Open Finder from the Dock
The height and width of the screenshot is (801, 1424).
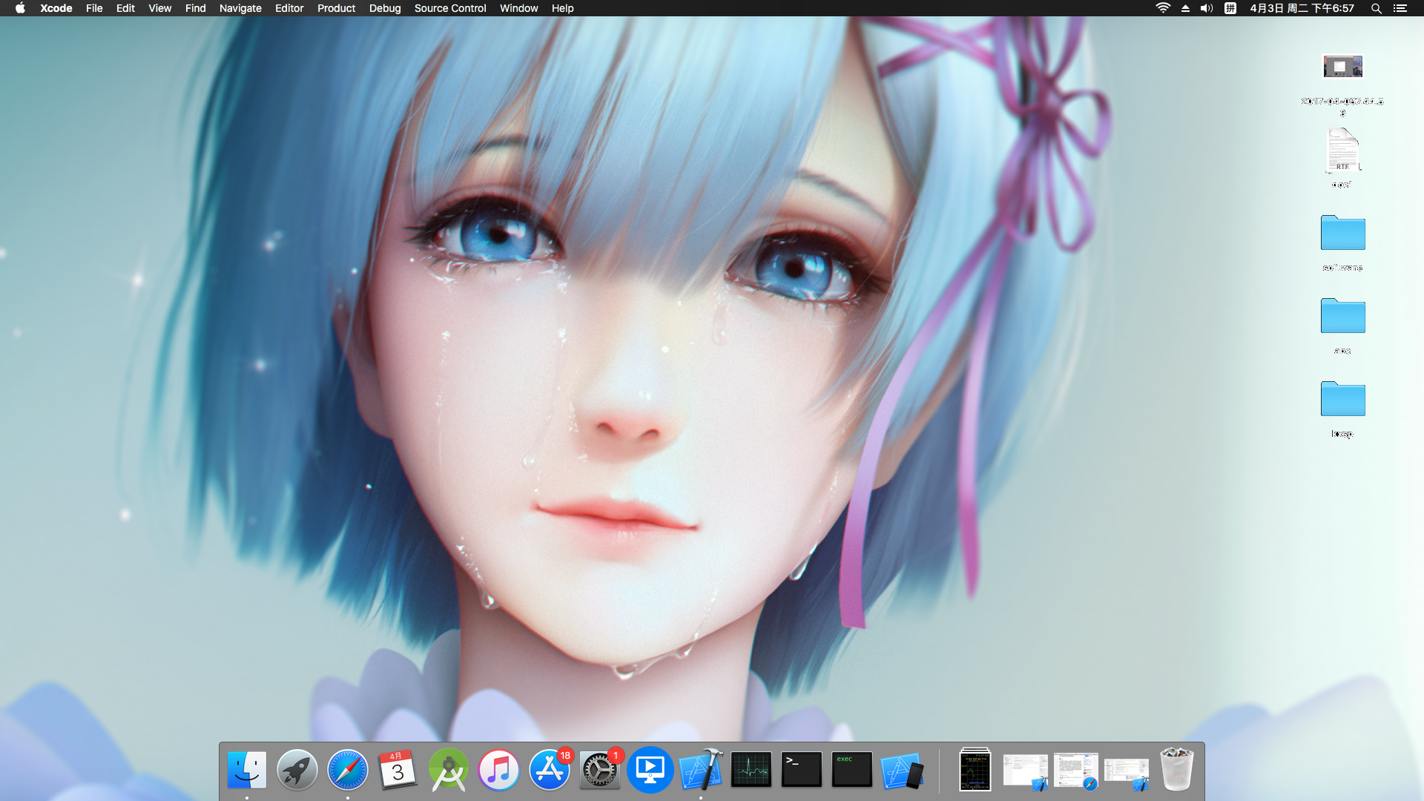247,770
